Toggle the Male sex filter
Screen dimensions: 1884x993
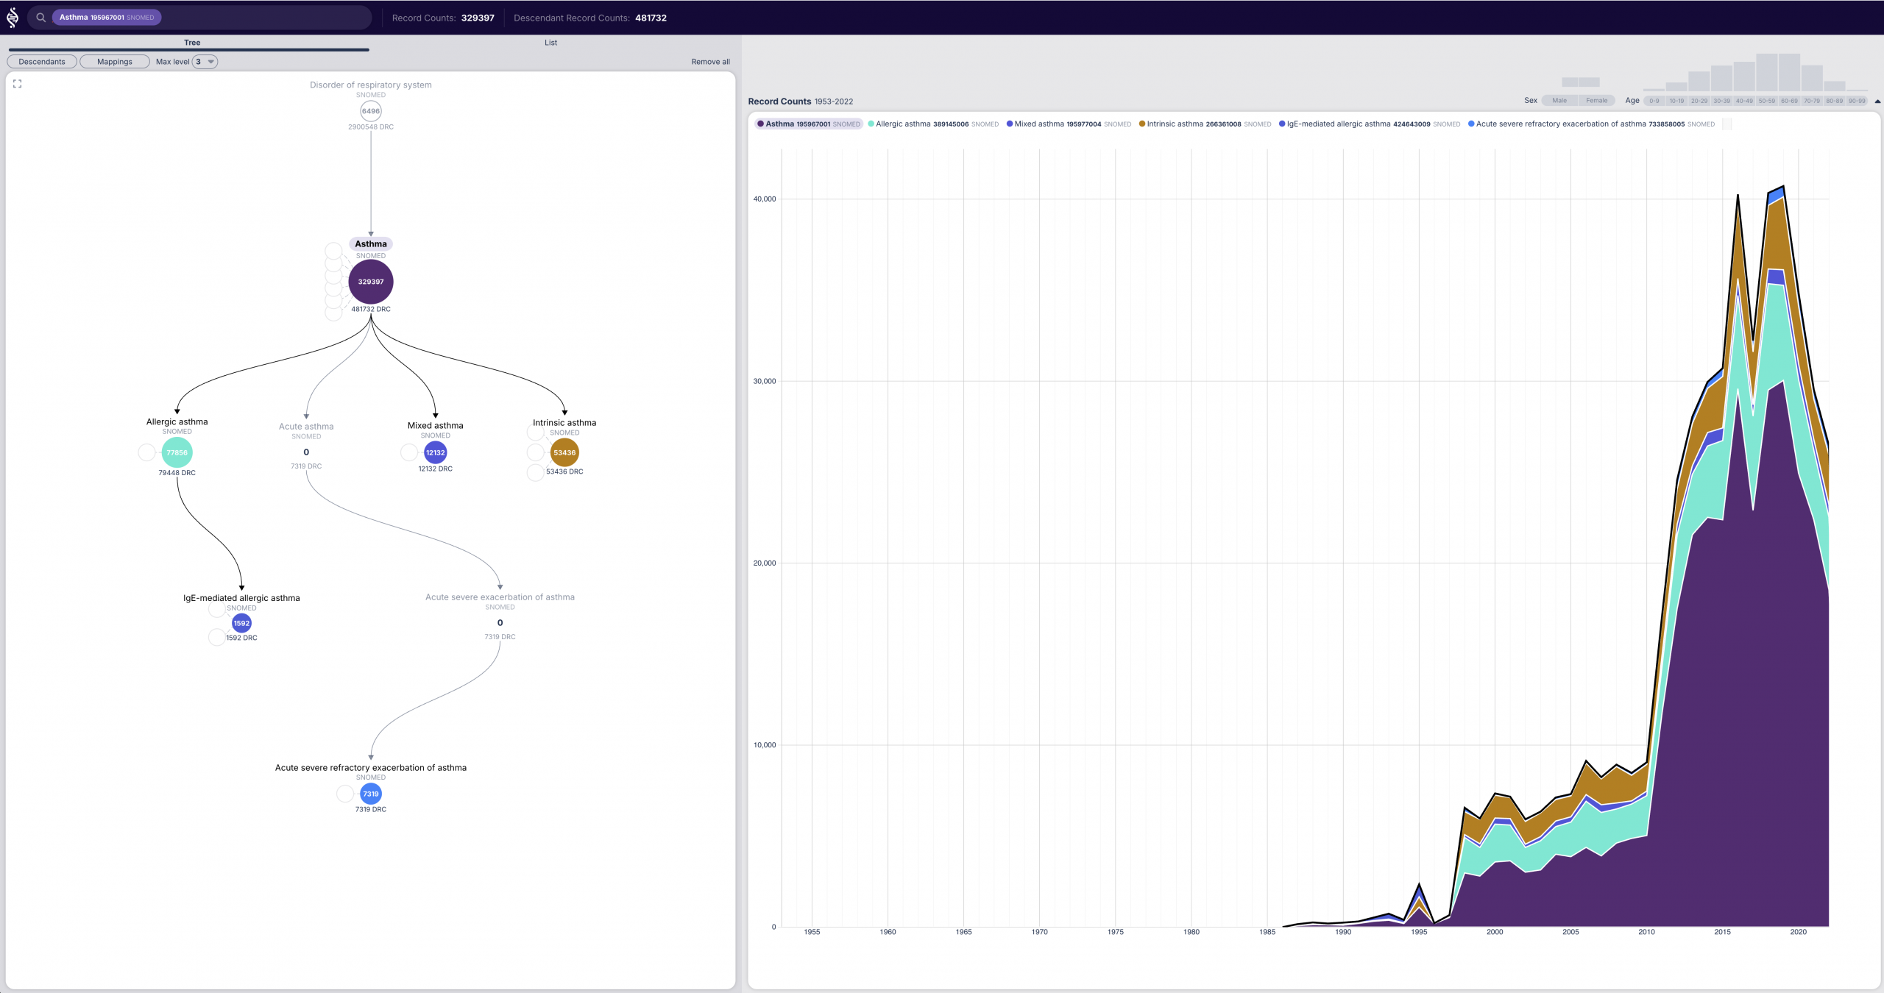1559,101
